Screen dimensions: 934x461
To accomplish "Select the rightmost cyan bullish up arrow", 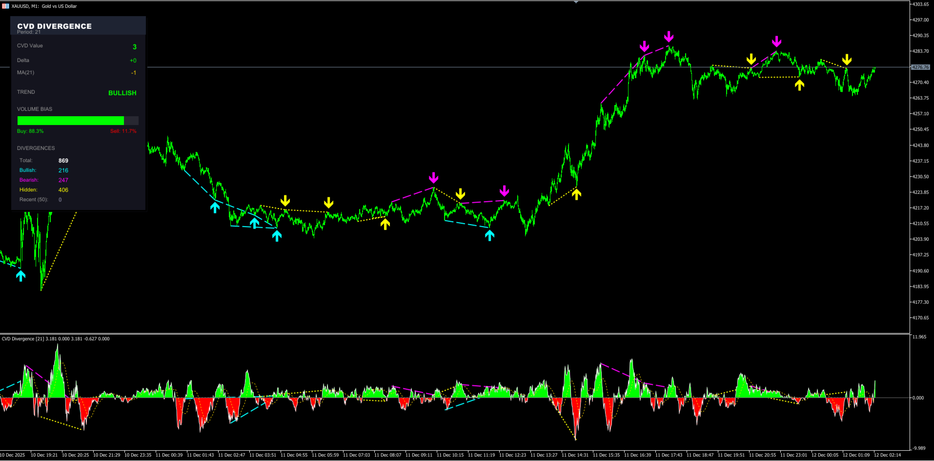I will [489, 235].
